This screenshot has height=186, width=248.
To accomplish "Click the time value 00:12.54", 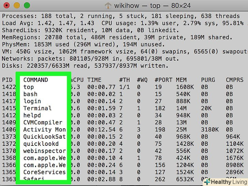I will click(102, 129).
